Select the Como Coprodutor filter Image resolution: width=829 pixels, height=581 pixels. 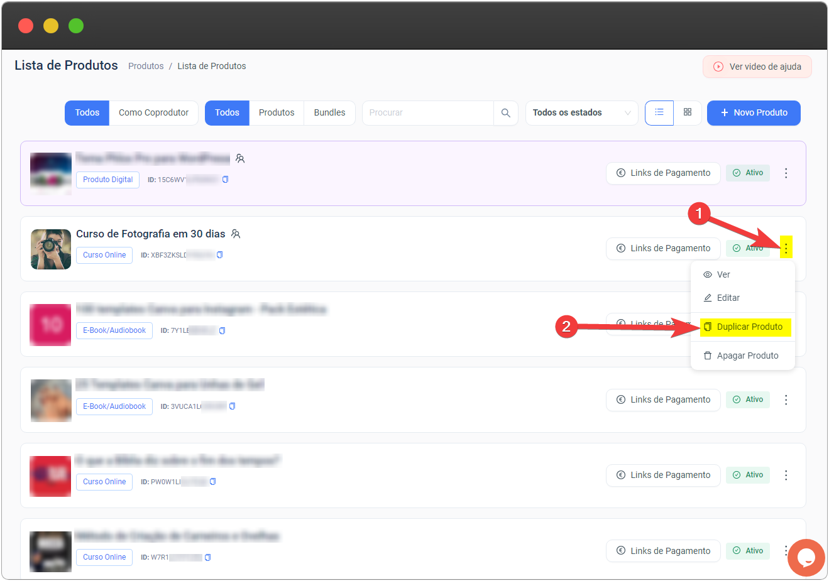pyautogui.click(x=153, y=113)
